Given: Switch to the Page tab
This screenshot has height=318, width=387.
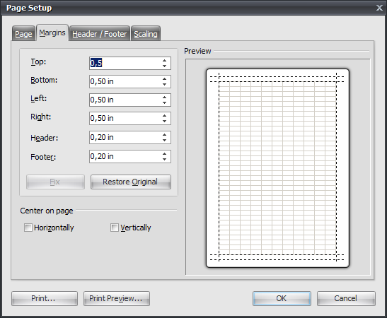Looking at the screenshot, I should click(x=23, y=33).
